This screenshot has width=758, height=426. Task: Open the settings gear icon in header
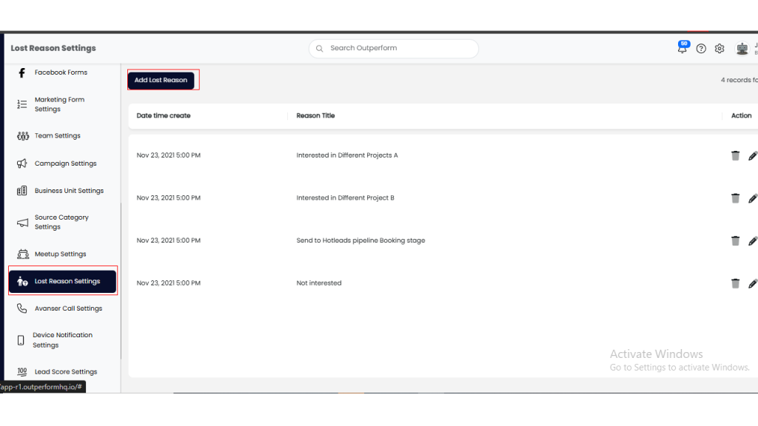pos(720,49)
